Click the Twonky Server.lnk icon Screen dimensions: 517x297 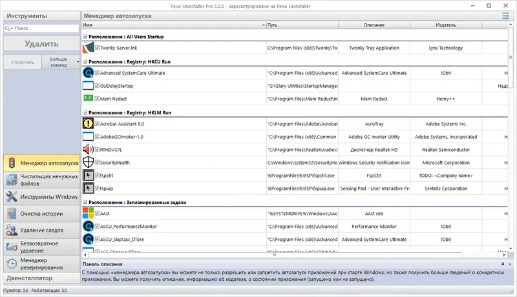[88, 48]
